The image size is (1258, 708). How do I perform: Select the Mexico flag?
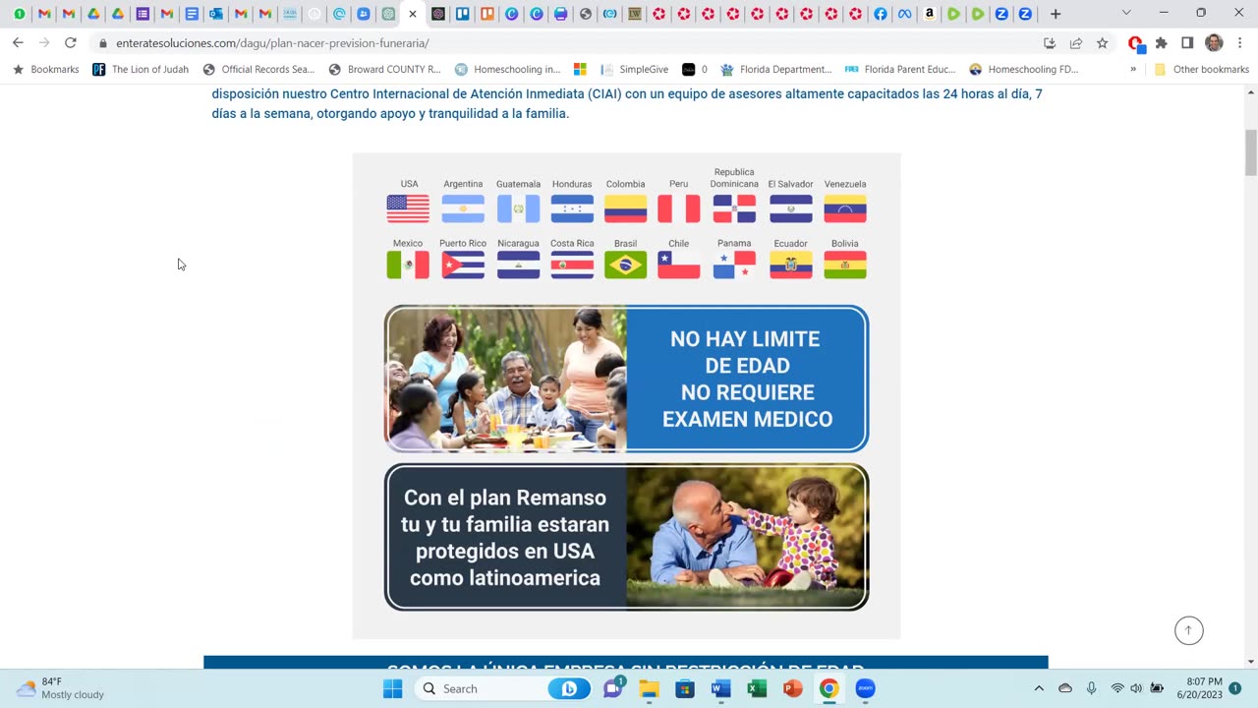tap(408, 265)
